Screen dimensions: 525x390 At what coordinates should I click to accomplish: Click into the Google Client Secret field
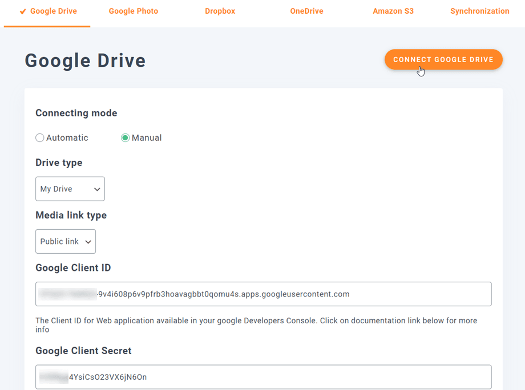click(263, 377)
